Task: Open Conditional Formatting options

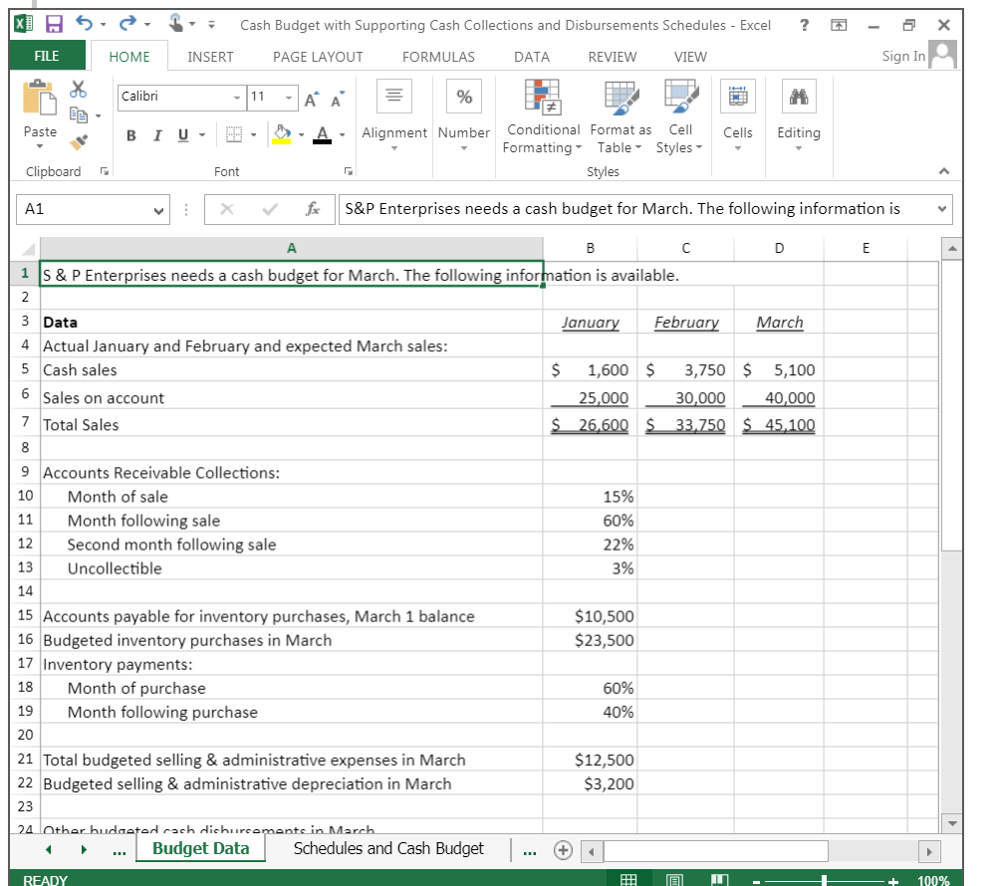Action: (x=543, y=117)
